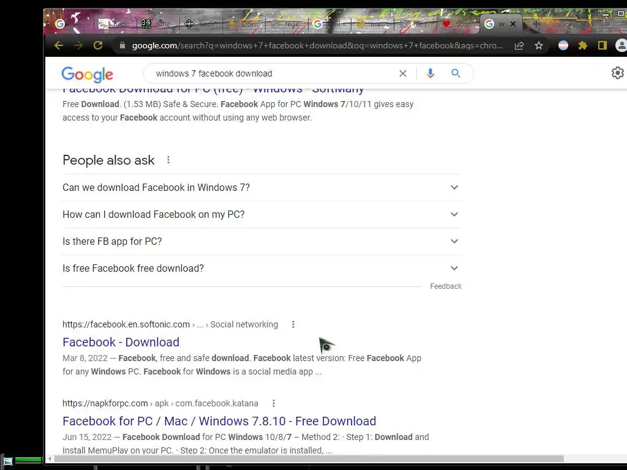Bookmark this page with the star
Image resolution: width=627 pixels, height=470 pixels.
[x=539, y=45]
